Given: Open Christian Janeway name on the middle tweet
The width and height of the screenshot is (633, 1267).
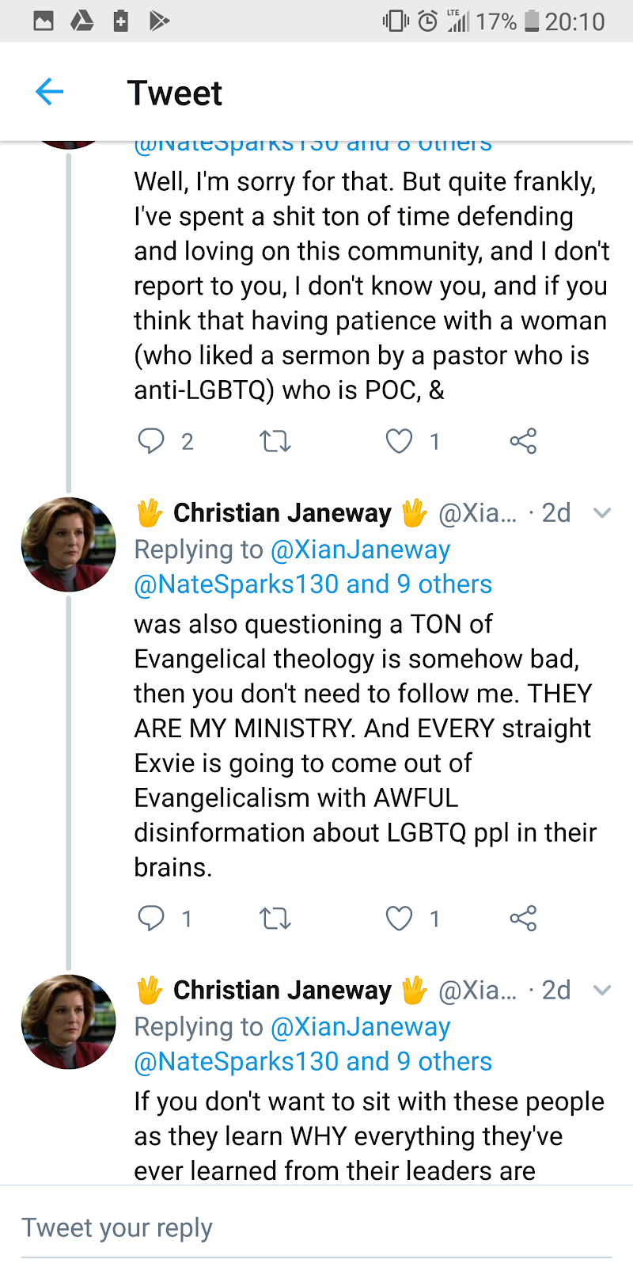Looking at the screenshot, I should (282, 513).
